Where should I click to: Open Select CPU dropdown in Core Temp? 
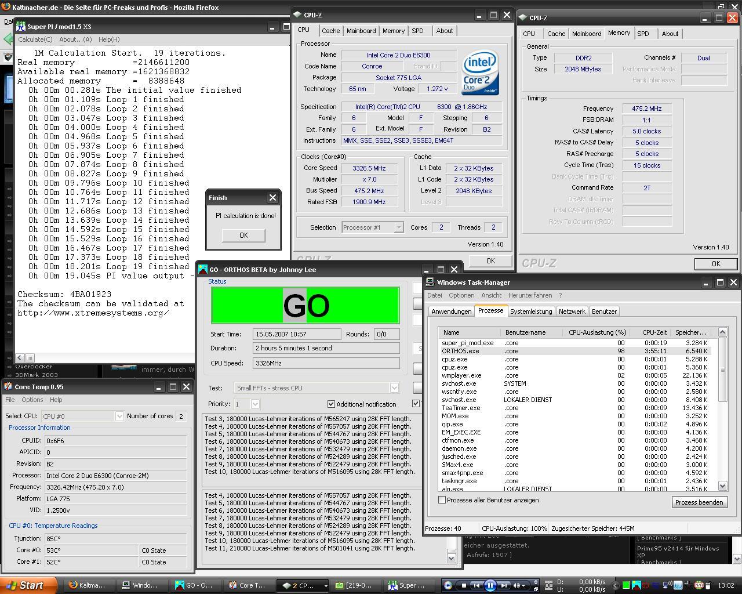point(119,416)
